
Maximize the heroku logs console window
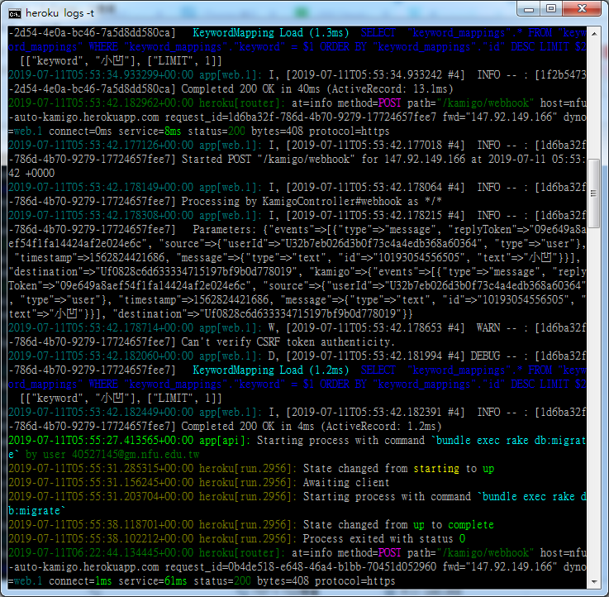point(551,9)
